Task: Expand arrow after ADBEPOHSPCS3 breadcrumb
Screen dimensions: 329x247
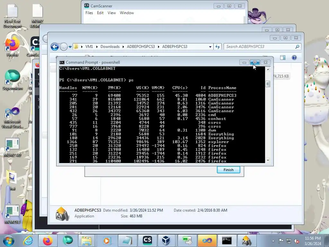Action: click(x=158, y=47)
